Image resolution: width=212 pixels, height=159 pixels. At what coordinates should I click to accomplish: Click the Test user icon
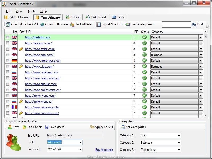point(10,127)
